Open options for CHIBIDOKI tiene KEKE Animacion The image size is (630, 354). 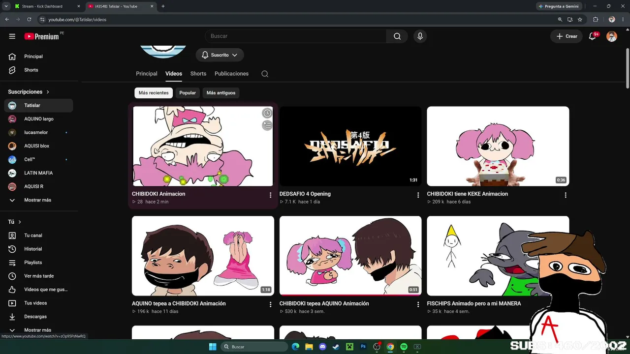pos(566,195)
